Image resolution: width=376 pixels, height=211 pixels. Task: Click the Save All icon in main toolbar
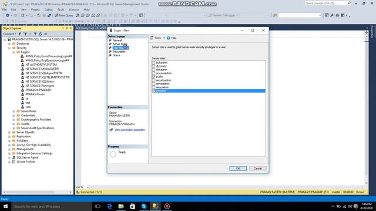pos(49,15)
